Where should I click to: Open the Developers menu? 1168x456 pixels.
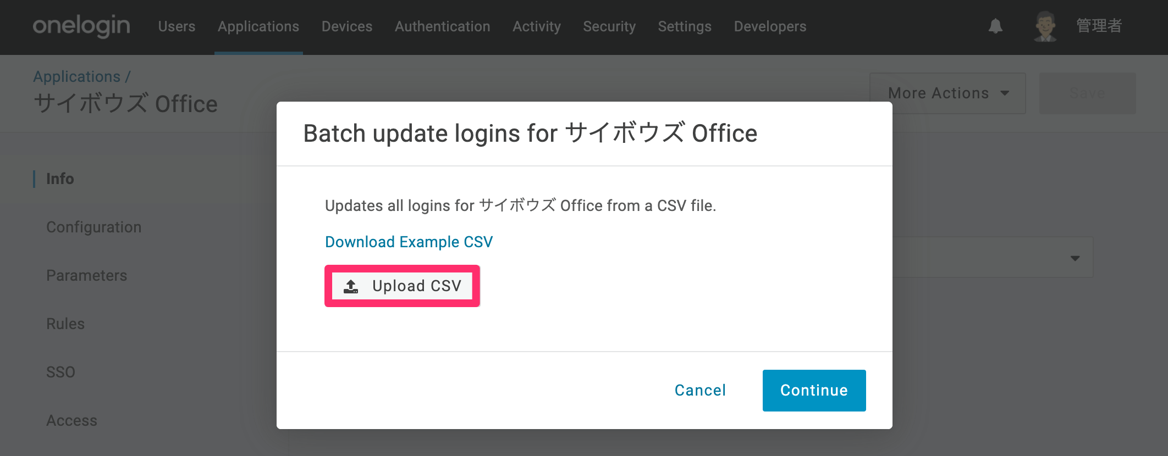[x=770, y=26]
